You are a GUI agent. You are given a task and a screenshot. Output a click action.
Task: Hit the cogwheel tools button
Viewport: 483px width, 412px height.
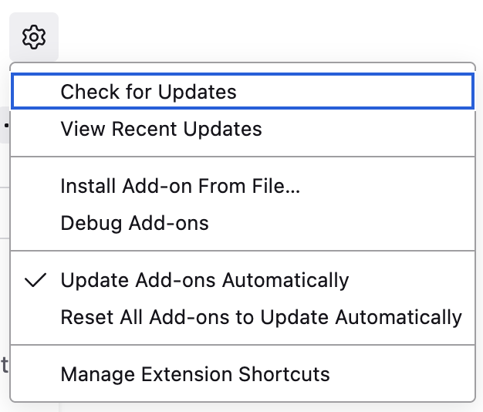pyautogui.click(x=34, y=37)
